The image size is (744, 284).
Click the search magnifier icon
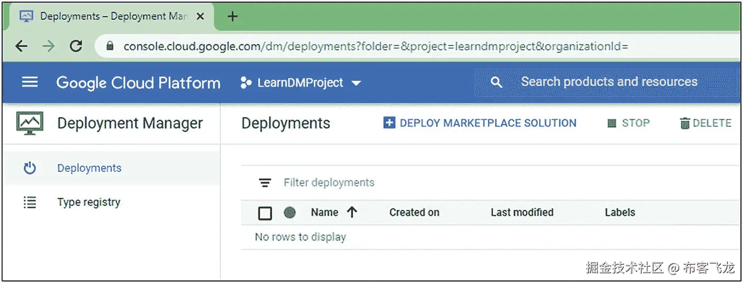click(497, 82)
